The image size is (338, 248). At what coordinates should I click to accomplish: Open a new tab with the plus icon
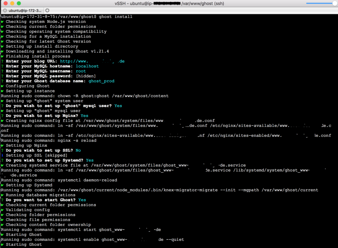[x=47, y=10]
